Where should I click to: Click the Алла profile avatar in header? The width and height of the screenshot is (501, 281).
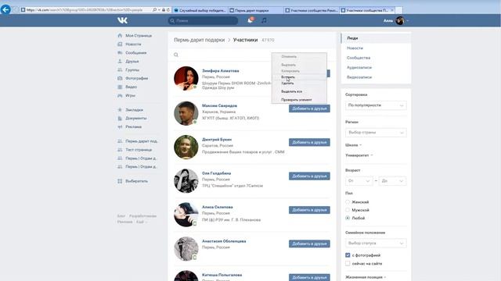(400, 21)
